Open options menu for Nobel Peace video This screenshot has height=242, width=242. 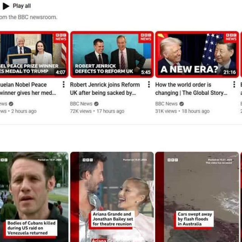pos(64,85)
